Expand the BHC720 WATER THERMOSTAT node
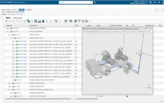Viewport: 164px width, 103px height. point(9,83)
